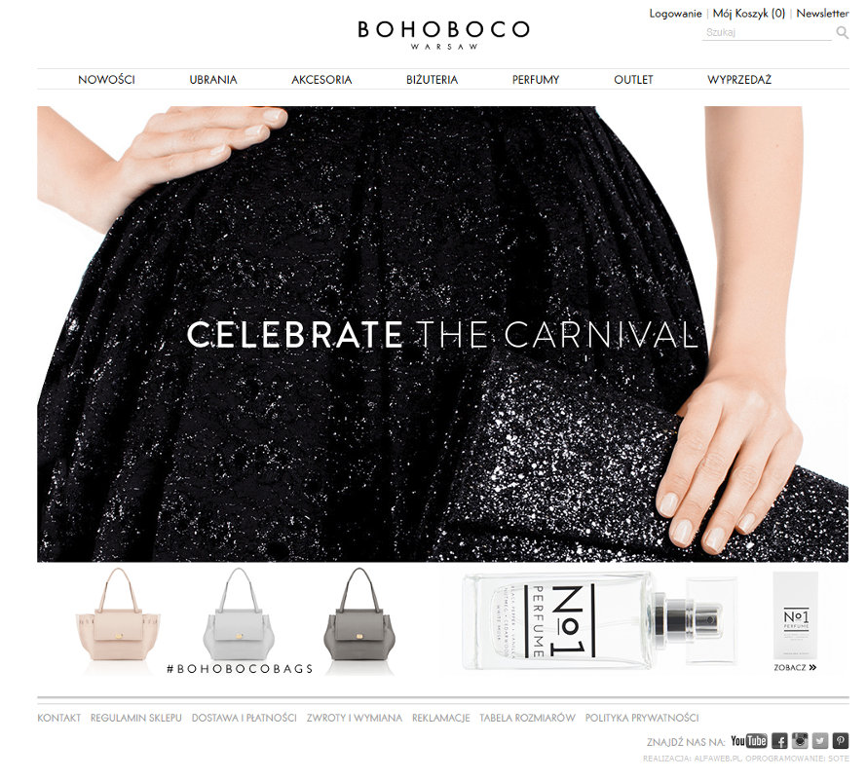This screenshot has width=867, height=779.
Task: Click the BOHOBOCO Warsaw logo
Action: click(x=444, y=35)
